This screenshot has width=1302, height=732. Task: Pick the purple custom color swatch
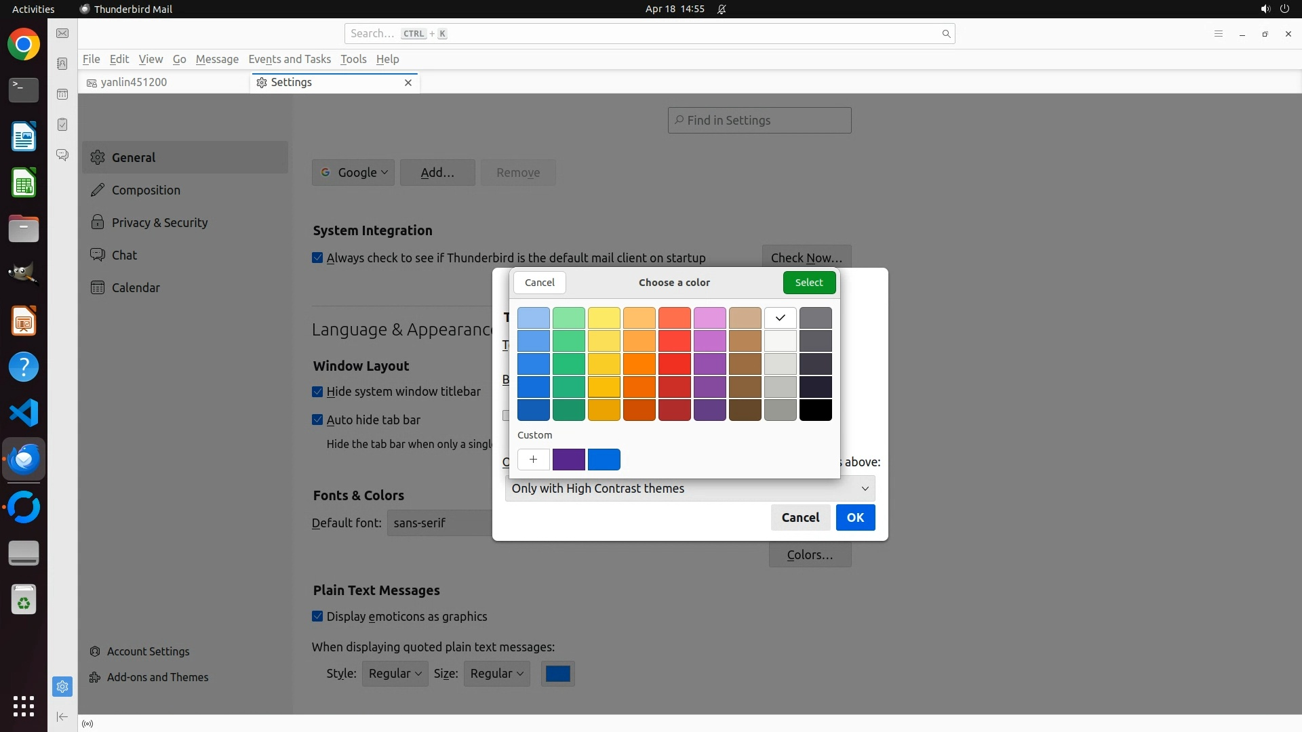[x=568, y=460]
